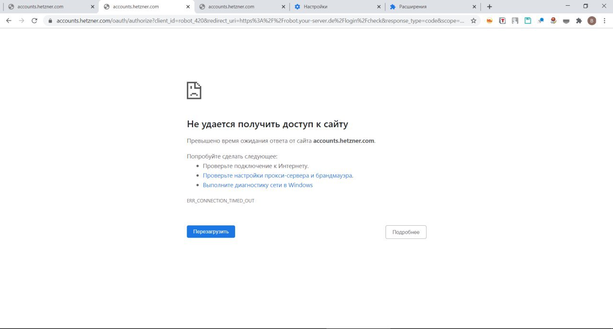Reload the page with toolbar refresh icon
Screen dimensions: 613x329
(34, 21)
